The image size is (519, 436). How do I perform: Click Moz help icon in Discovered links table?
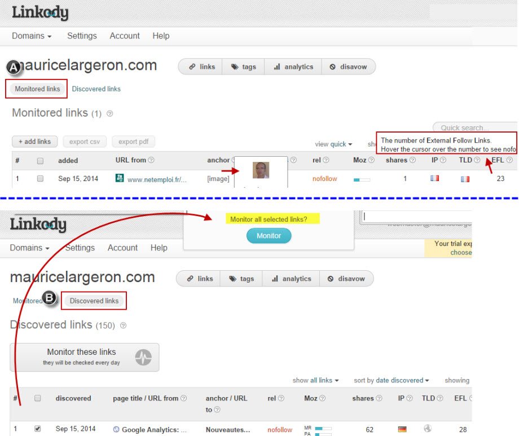coord(322,398)
